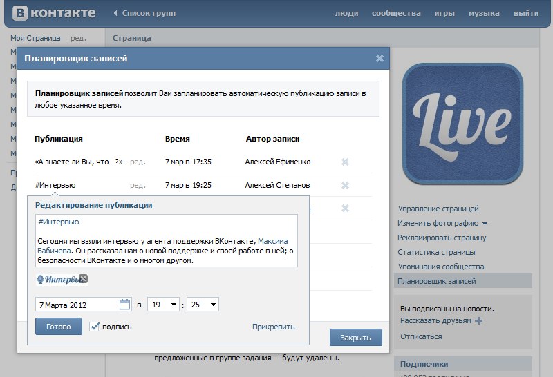Open the Подписчики section header
Screen dimensions: 553x377
click(462, 364)
